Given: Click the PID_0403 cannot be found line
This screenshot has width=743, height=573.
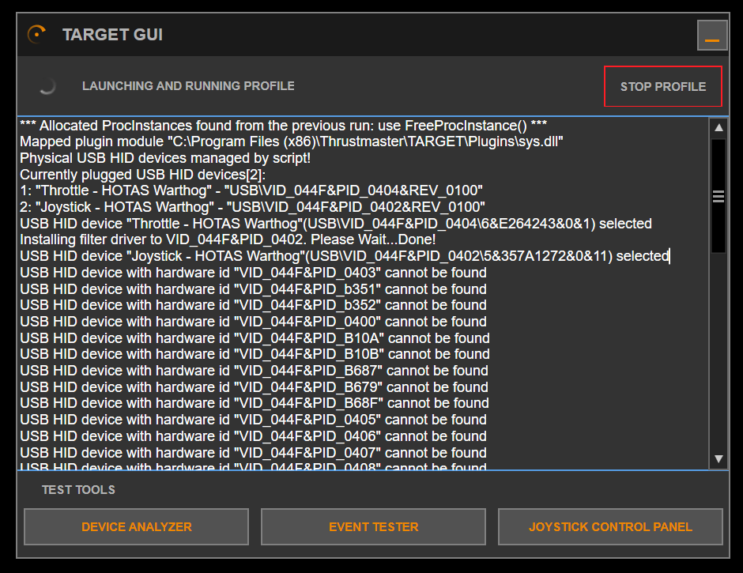Looking at the screenshot, I should (x=253, y=273).
